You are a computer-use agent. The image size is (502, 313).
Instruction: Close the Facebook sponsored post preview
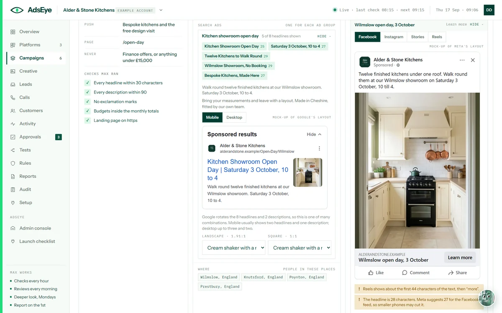tap(473, 60)
